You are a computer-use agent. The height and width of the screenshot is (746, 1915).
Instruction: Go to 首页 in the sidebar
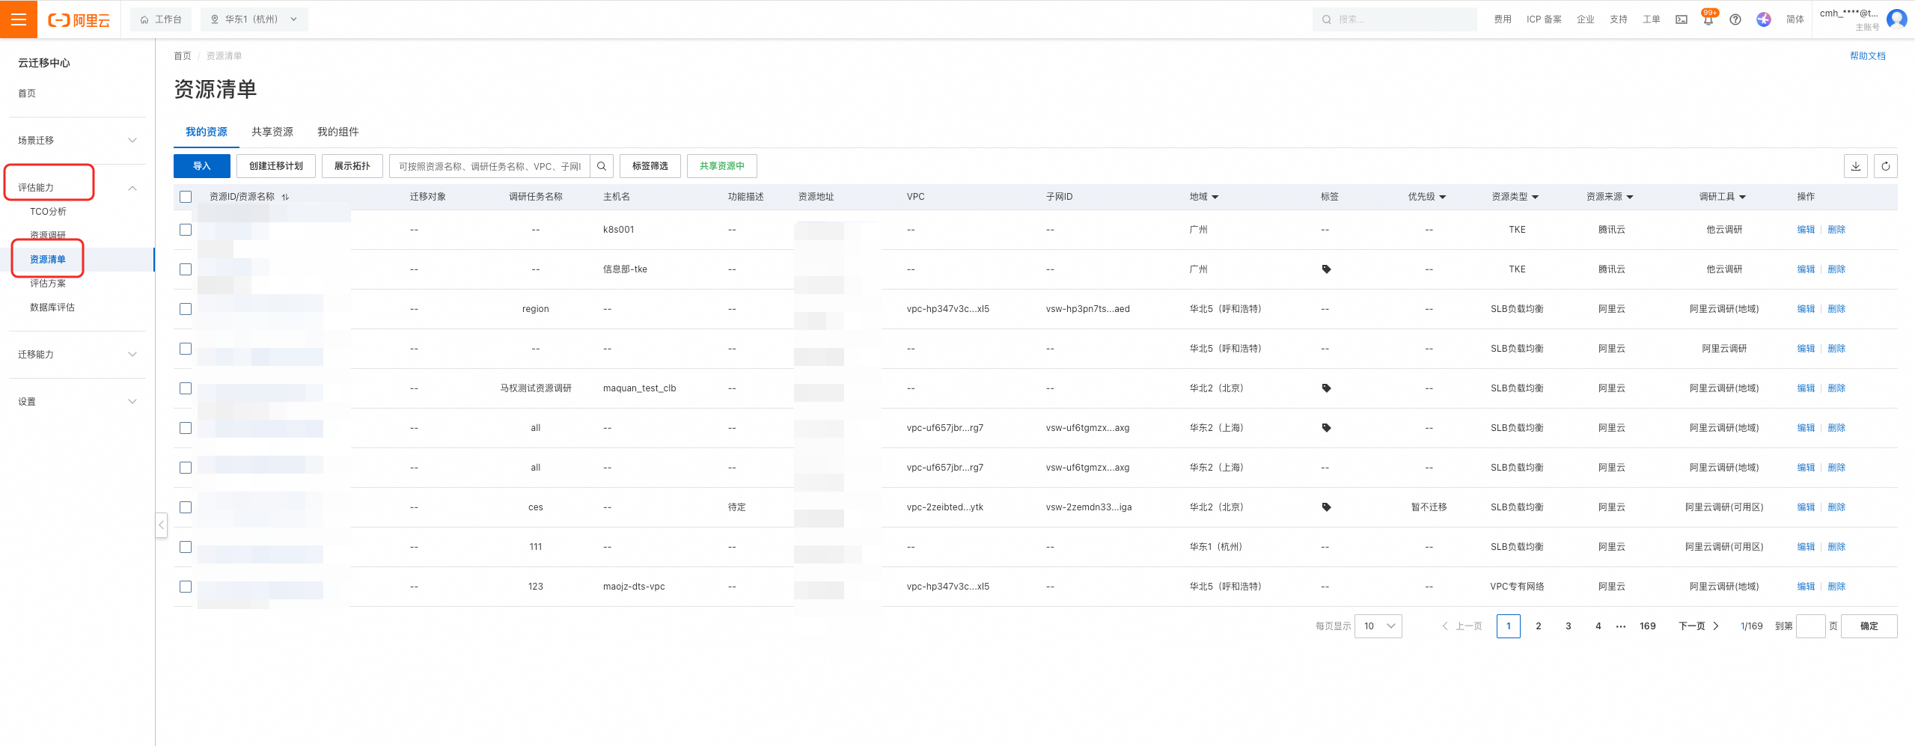point(27,94)
